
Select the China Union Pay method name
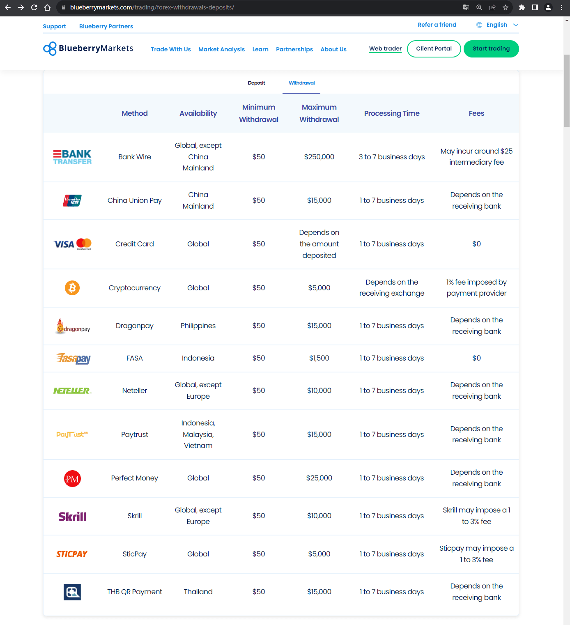coord(135,200)
